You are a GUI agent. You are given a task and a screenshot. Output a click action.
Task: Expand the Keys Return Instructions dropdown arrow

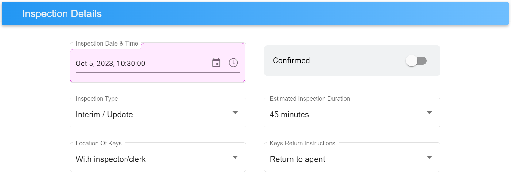click(x=429, y=157)
